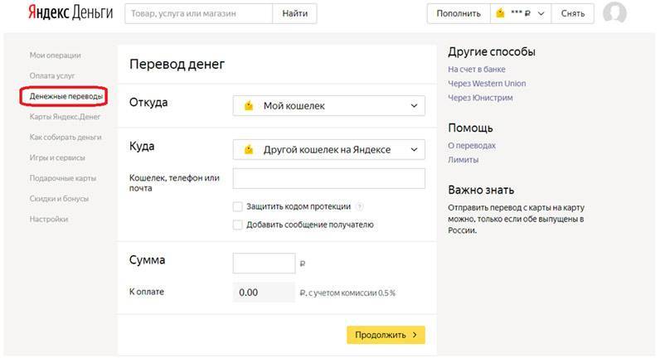Click the Сумма amount input field
The height and width of the screenshot is (363, 665).
coord(264,263)
